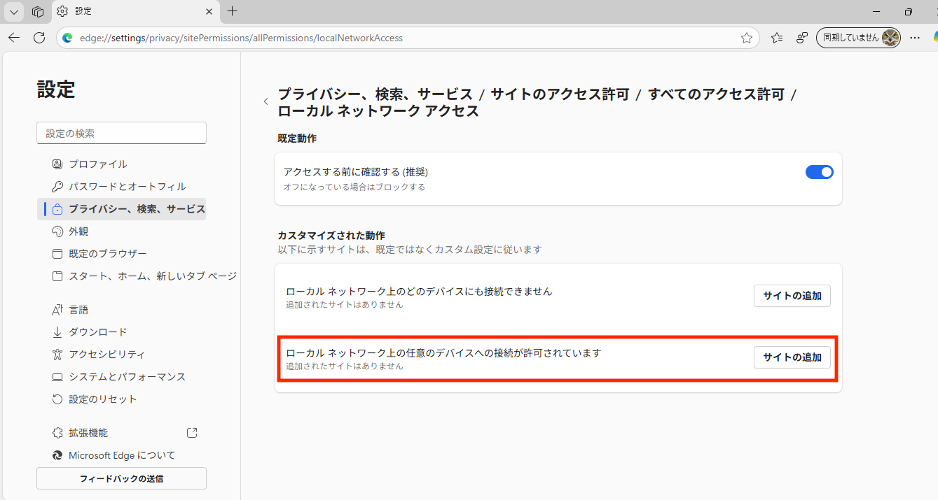938x500 pixels.
Task: Click サイトの追加 for the blocked devices list
Action: (x=792, y=296)
